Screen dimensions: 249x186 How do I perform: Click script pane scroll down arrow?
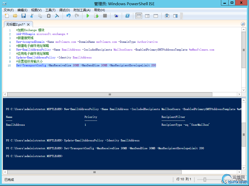coord(244,90)
